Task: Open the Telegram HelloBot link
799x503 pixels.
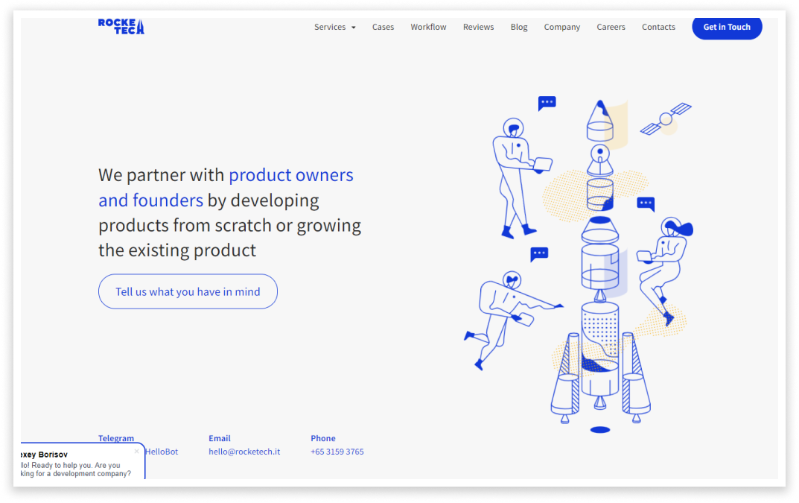Action: (x=161, y=452)
